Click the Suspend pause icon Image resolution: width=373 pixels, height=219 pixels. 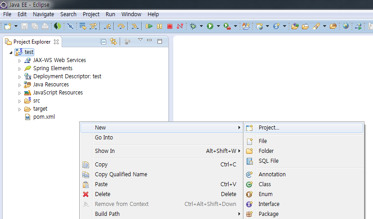coord(159,26)
